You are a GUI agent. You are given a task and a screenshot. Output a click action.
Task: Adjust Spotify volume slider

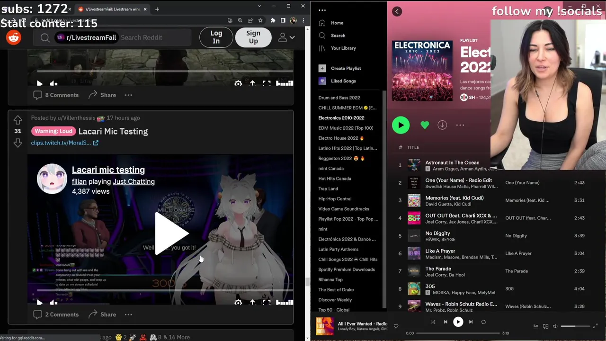(576, 326)
